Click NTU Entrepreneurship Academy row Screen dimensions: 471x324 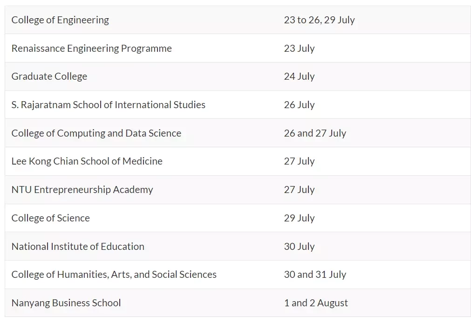(238, 190)
